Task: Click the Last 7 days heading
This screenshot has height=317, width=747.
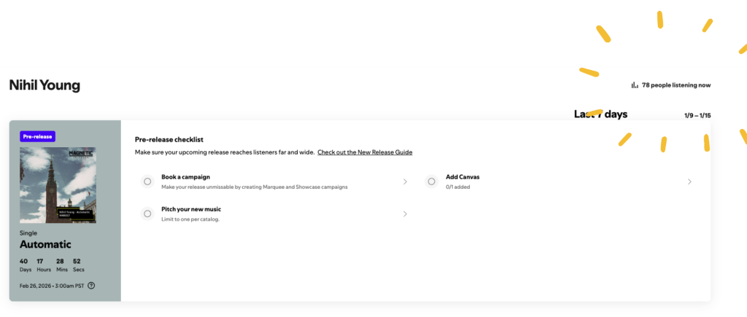Action: 600,114
